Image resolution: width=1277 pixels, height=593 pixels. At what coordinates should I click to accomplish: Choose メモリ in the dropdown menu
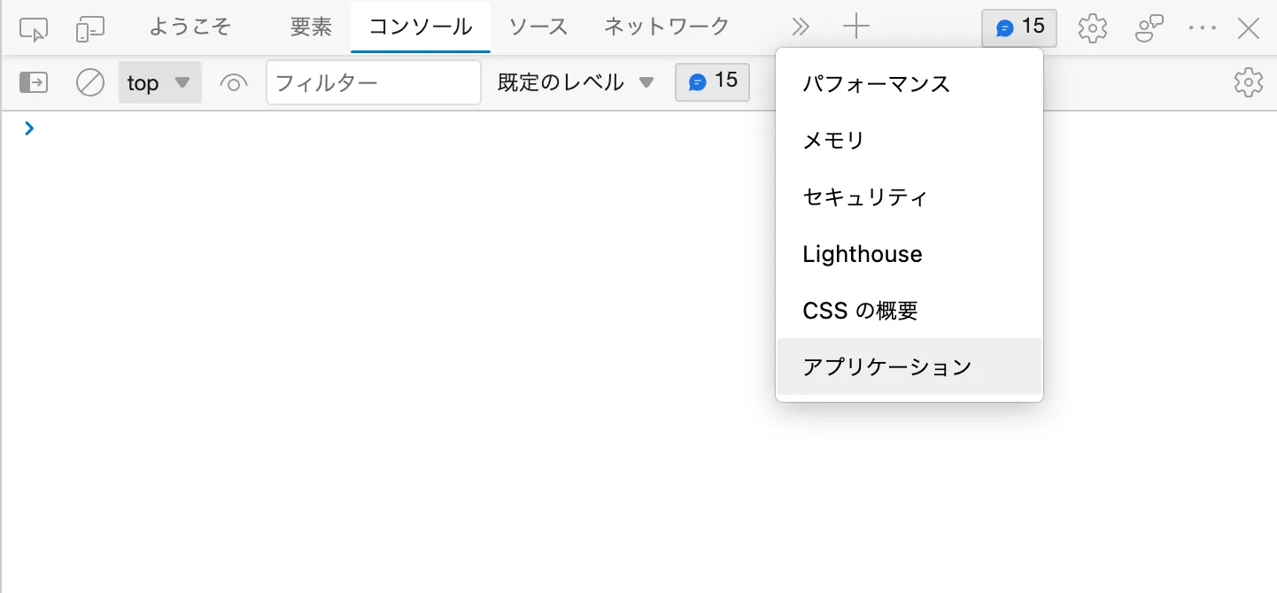909,141
